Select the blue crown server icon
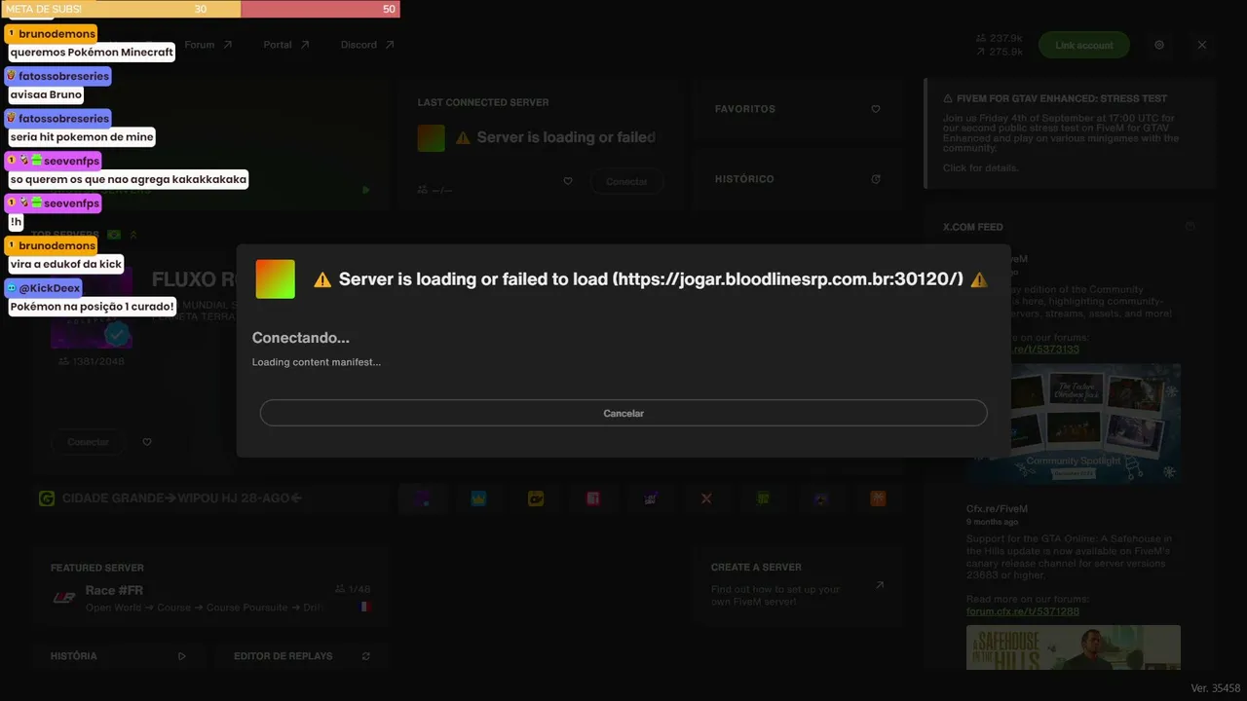The width and height of the screenshot is (1247, 701). pyautogui.click(x=478, y=498)
